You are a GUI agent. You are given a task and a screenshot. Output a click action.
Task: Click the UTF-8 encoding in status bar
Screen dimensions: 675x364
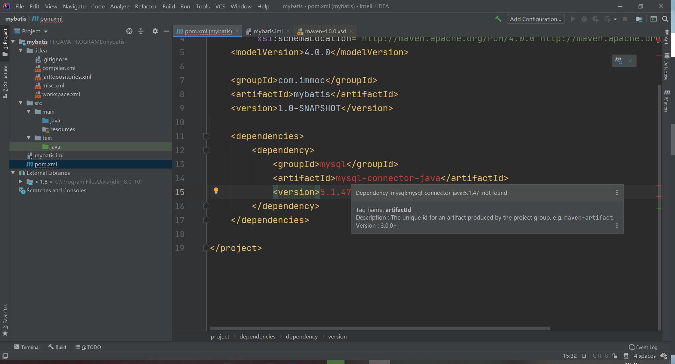click(600, 356)
